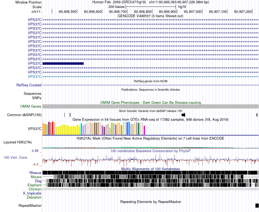Click the VPS37C label of the GTEx chart
The image size is (259, 212).
pos(35,129)
